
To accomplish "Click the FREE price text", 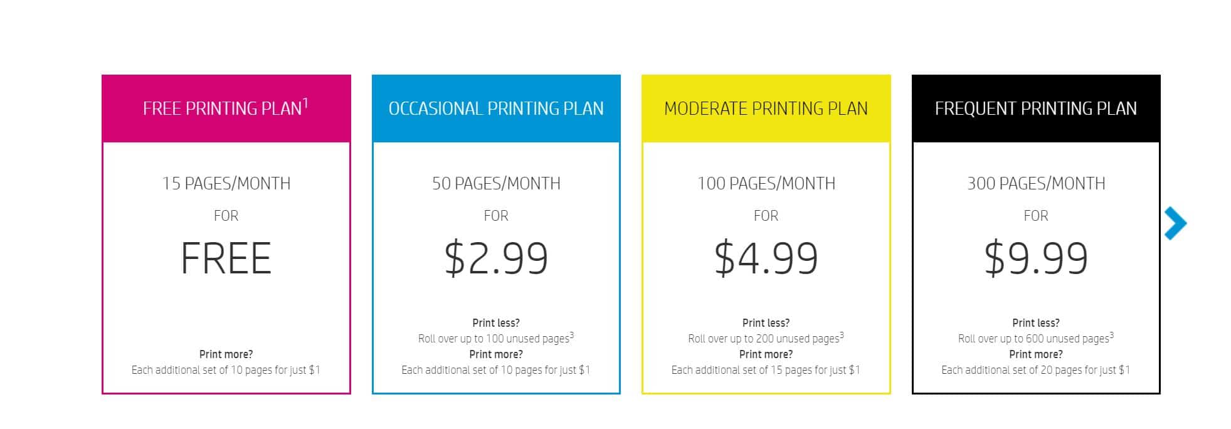I will coord(226,258).
